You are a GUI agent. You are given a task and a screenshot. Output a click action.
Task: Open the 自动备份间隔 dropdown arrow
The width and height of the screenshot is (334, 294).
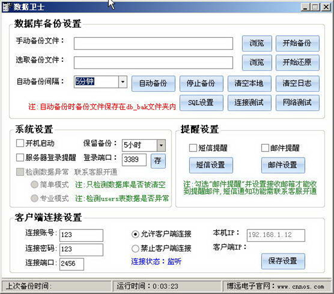point(122,82)
